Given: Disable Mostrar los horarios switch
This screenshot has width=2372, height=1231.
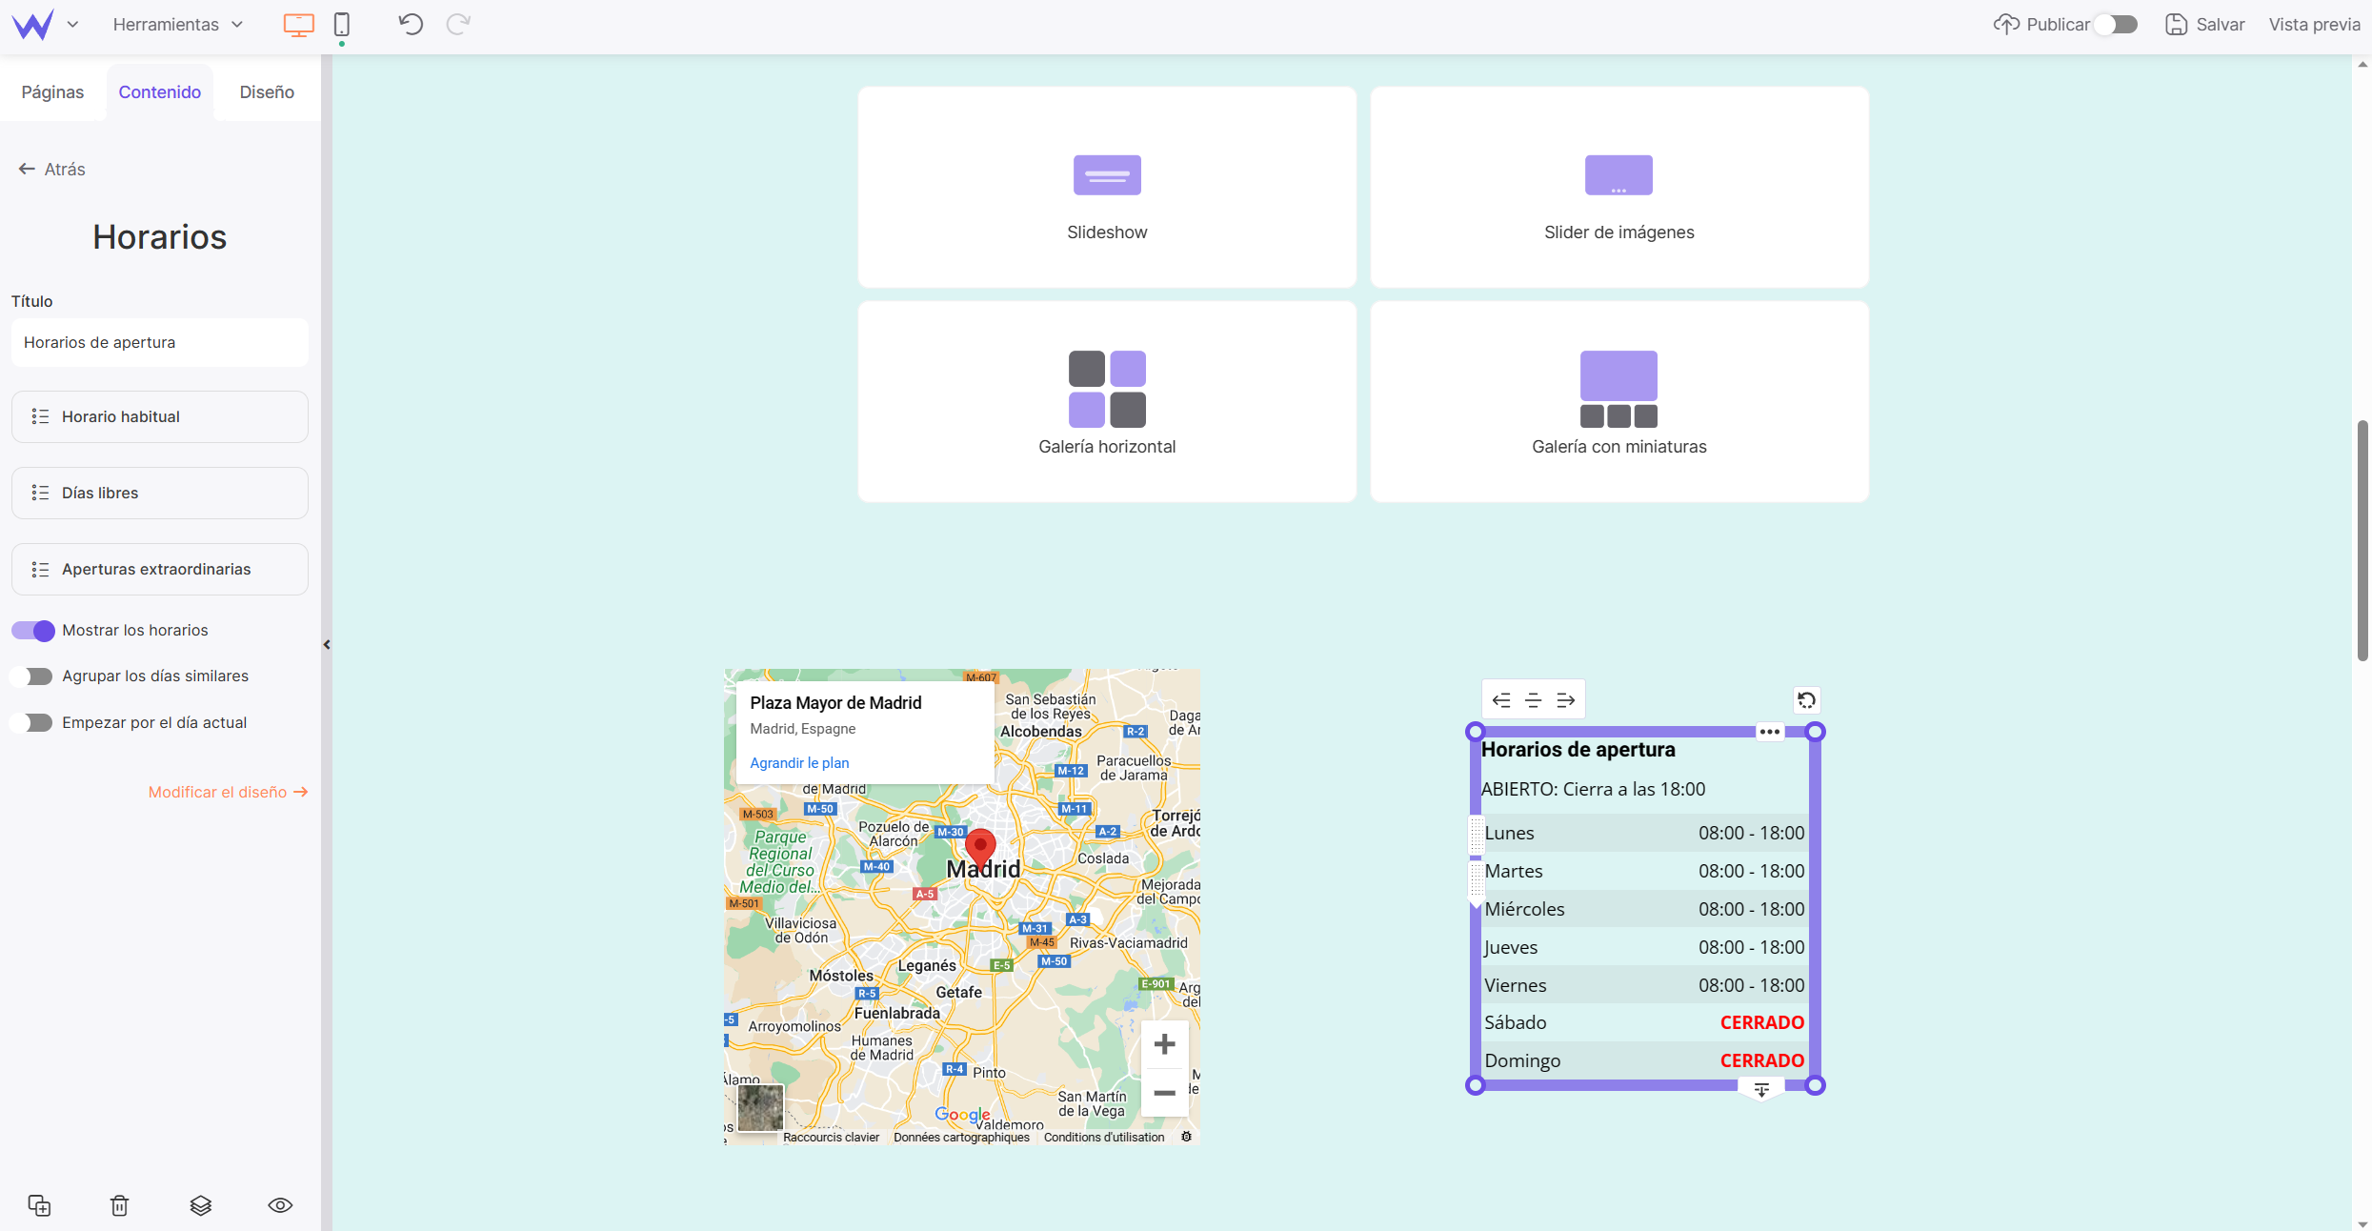Looking at the screenshot, I should tap(33, 630).
